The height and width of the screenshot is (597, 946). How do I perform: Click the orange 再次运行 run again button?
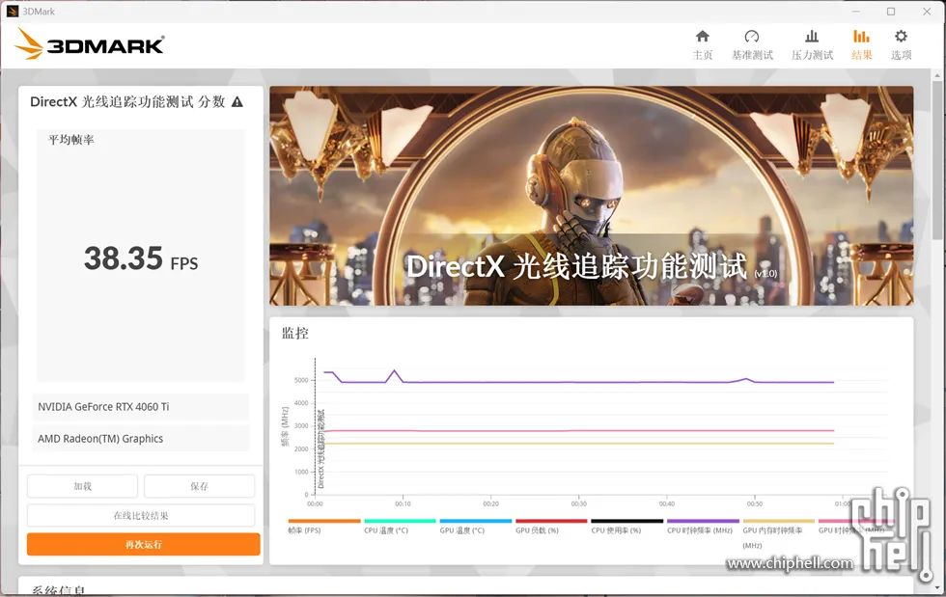pyautogui.click(x=144, y=545)
